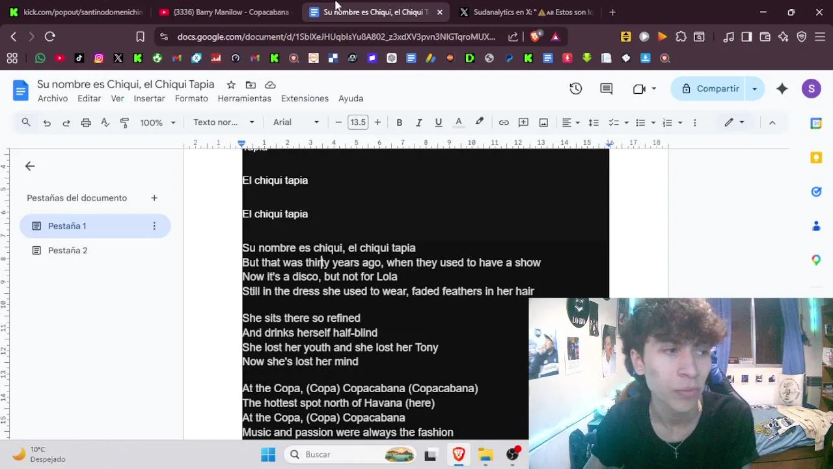Open the Archivo menu
Image resolution: width=833 pixels, height=469 pixels.
(53, 98)
